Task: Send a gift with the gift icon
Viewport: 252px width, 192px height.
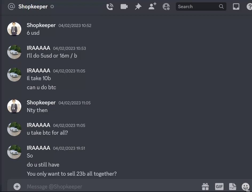Action: (x=205, y=187)
